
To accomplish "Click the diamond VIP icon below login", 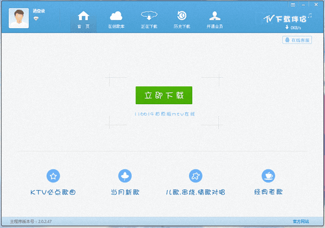I will click(36, 18).
